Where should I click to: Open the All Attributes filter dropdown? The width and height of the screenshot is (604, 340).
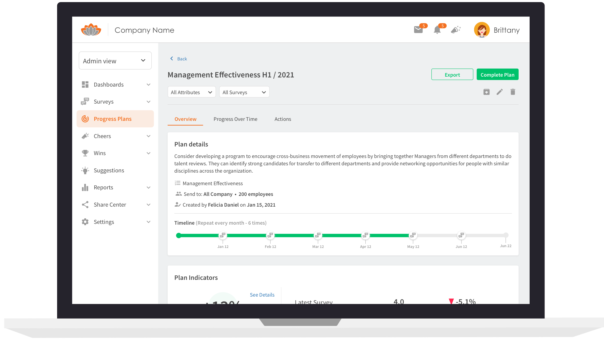pyautogui.click(x=191, y=92)
